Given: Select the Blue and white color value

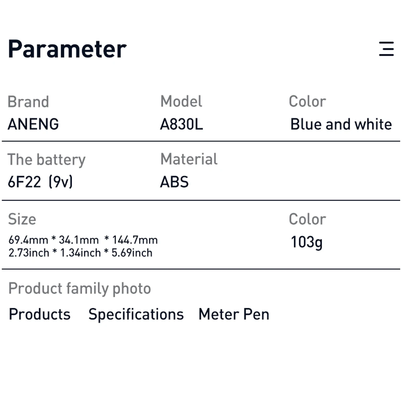Looking at the screenshot, I should pos(341,124).
